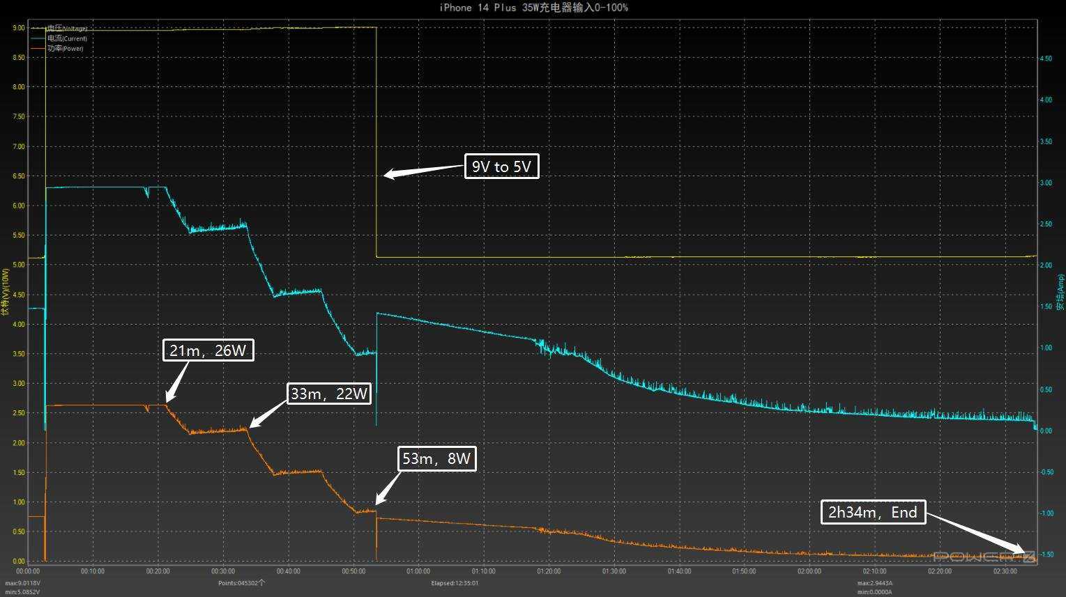Click the 00:50:00 time axis label

[x=353, y=571]
